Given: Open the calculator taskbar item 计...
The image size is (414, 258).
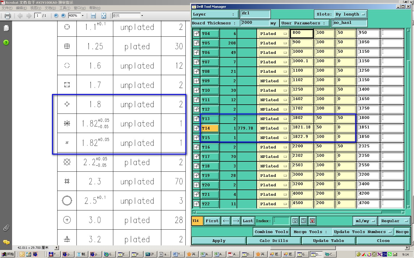Looking at the screenshot, I should tap(151, 254).
